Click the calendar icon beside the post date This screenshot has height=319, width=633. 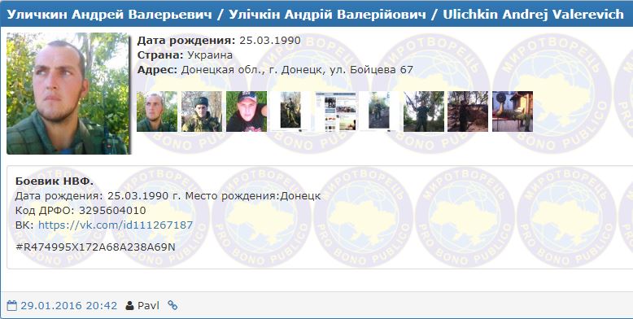click(12, 305)
